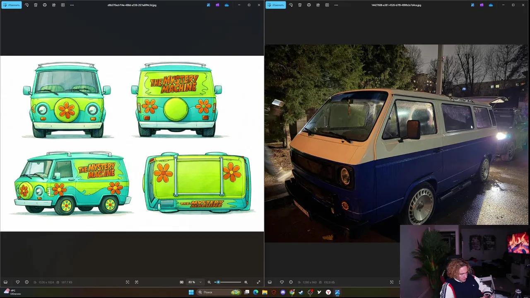
Task: Open more options in left Photos window
Action: tap(72, 5)
